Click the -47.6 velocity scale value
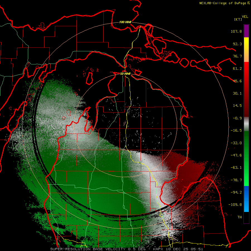Screen dimensions: 251x251 tap(236, 155)
